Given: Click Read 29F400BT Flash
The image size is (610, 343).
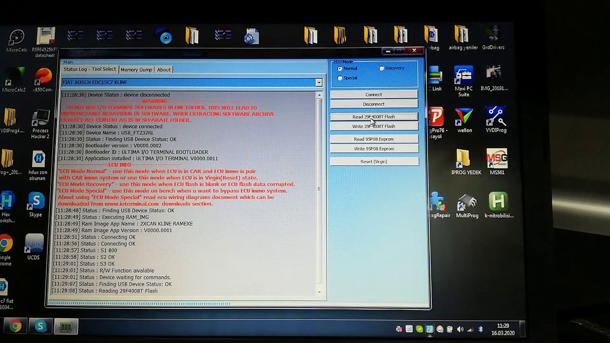Looking at the screenshot, I should pyautogui.click(x=374, y=117).
